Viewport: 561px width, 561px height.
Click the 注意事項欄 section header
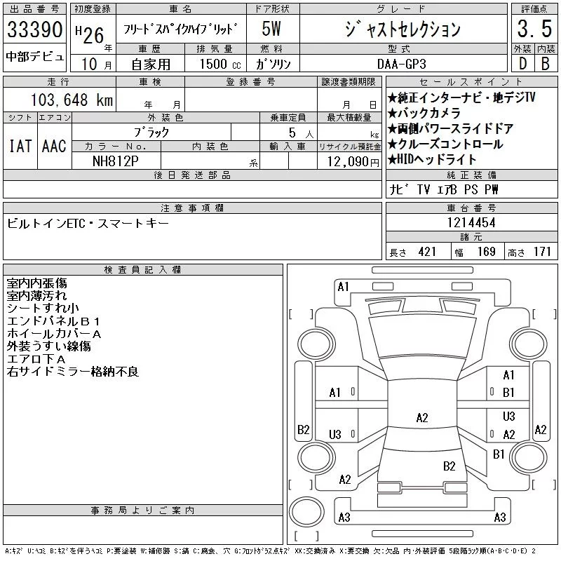pos(192,208)
